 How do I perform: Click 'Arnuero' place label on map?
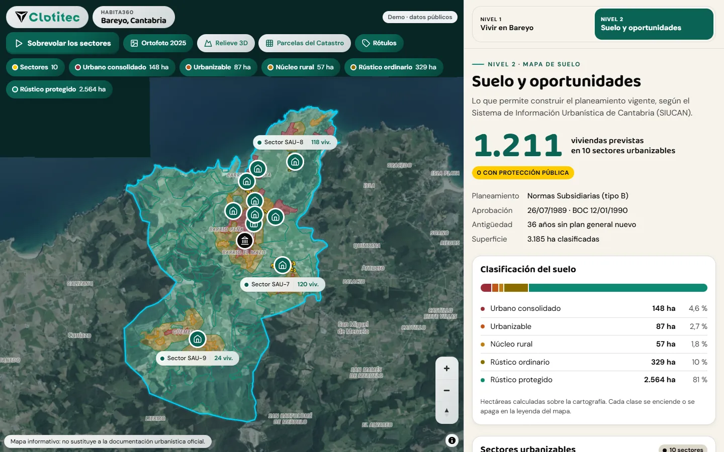pyautogui.click(x=373, y=268)
